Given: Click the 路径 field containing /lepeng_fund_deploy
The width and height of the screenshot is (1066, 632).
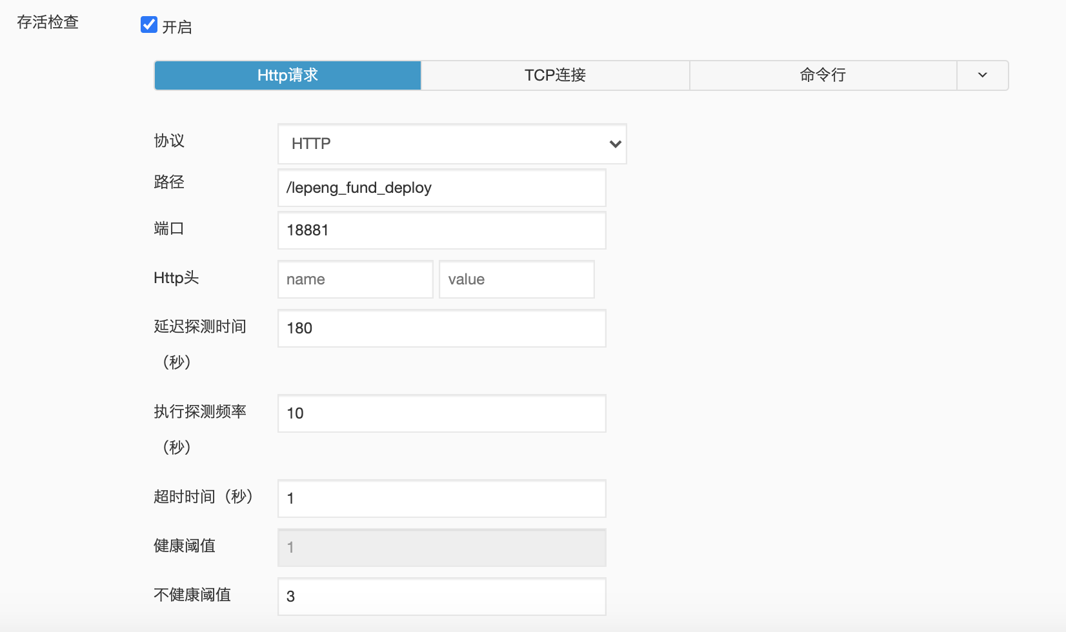Looking at the screenshot, I should coord(441,188).
